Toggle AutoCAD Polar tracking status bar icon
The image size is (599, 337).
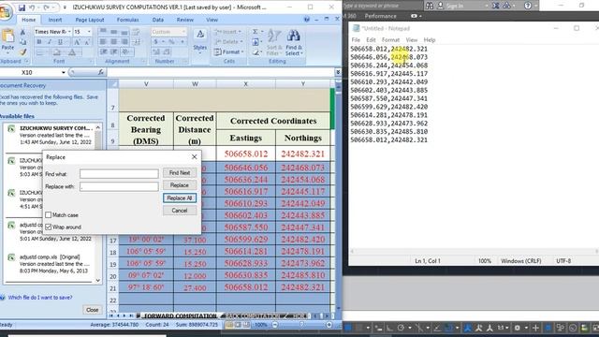pyautogui.click(x=401, y=328)
